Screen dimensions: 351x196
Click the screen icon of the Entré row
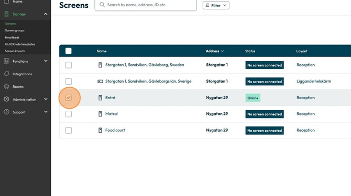tap(100, 98)
